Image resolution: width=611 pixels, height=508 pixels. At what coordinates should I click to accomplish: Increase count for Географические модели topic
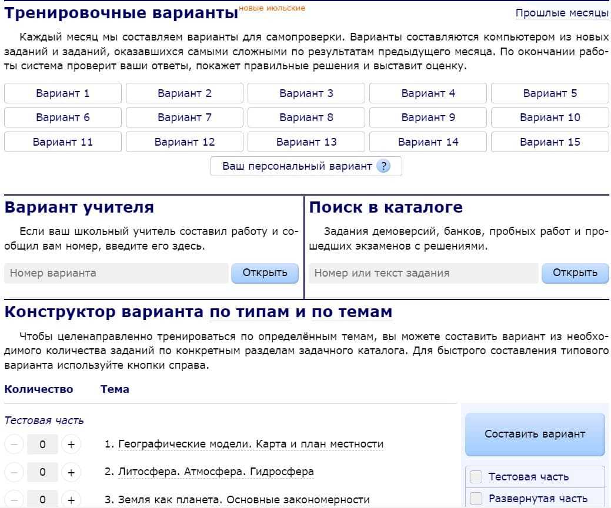(x=71, y=445)
